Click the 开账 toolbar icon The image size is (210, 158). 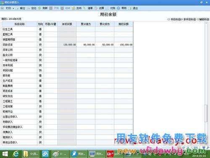coord(51,8)
